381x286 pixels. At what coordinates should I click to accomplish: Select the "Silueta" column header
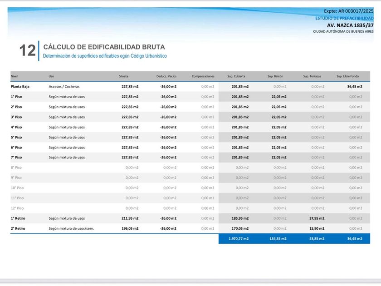click(123, 76)
